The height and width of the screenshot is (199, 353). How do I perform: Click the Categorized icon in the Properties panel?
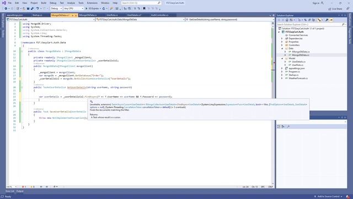point(279,127)
